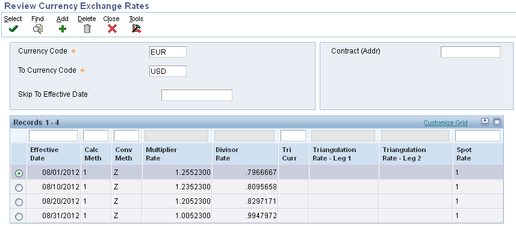516x226 pixels.
Task: Click the multiplier rate 1.2052300 cell
Action: [x=178, y=201]
